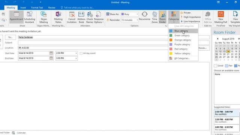Switch to the Review tab
Viewport: 240px width, 135px height.
[52, 7]
